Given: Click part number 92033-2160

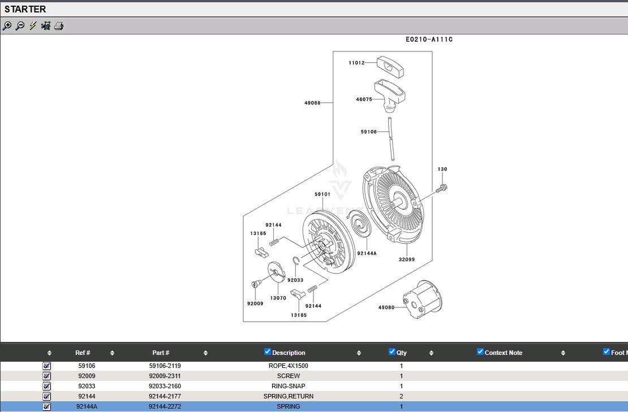Looking at the screenshot, I should point(165,386).
